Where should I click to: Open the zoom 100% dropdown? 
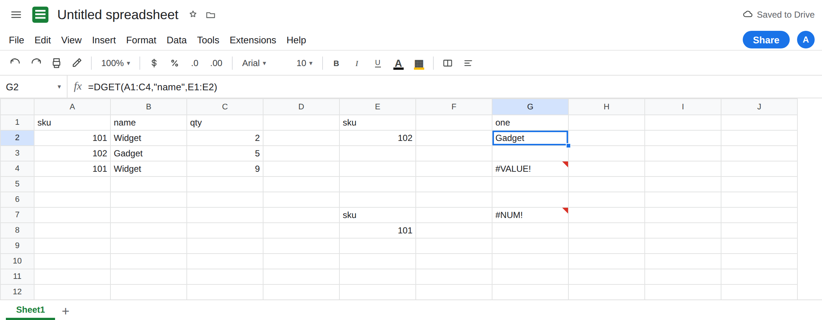click(x=116, y=63)
